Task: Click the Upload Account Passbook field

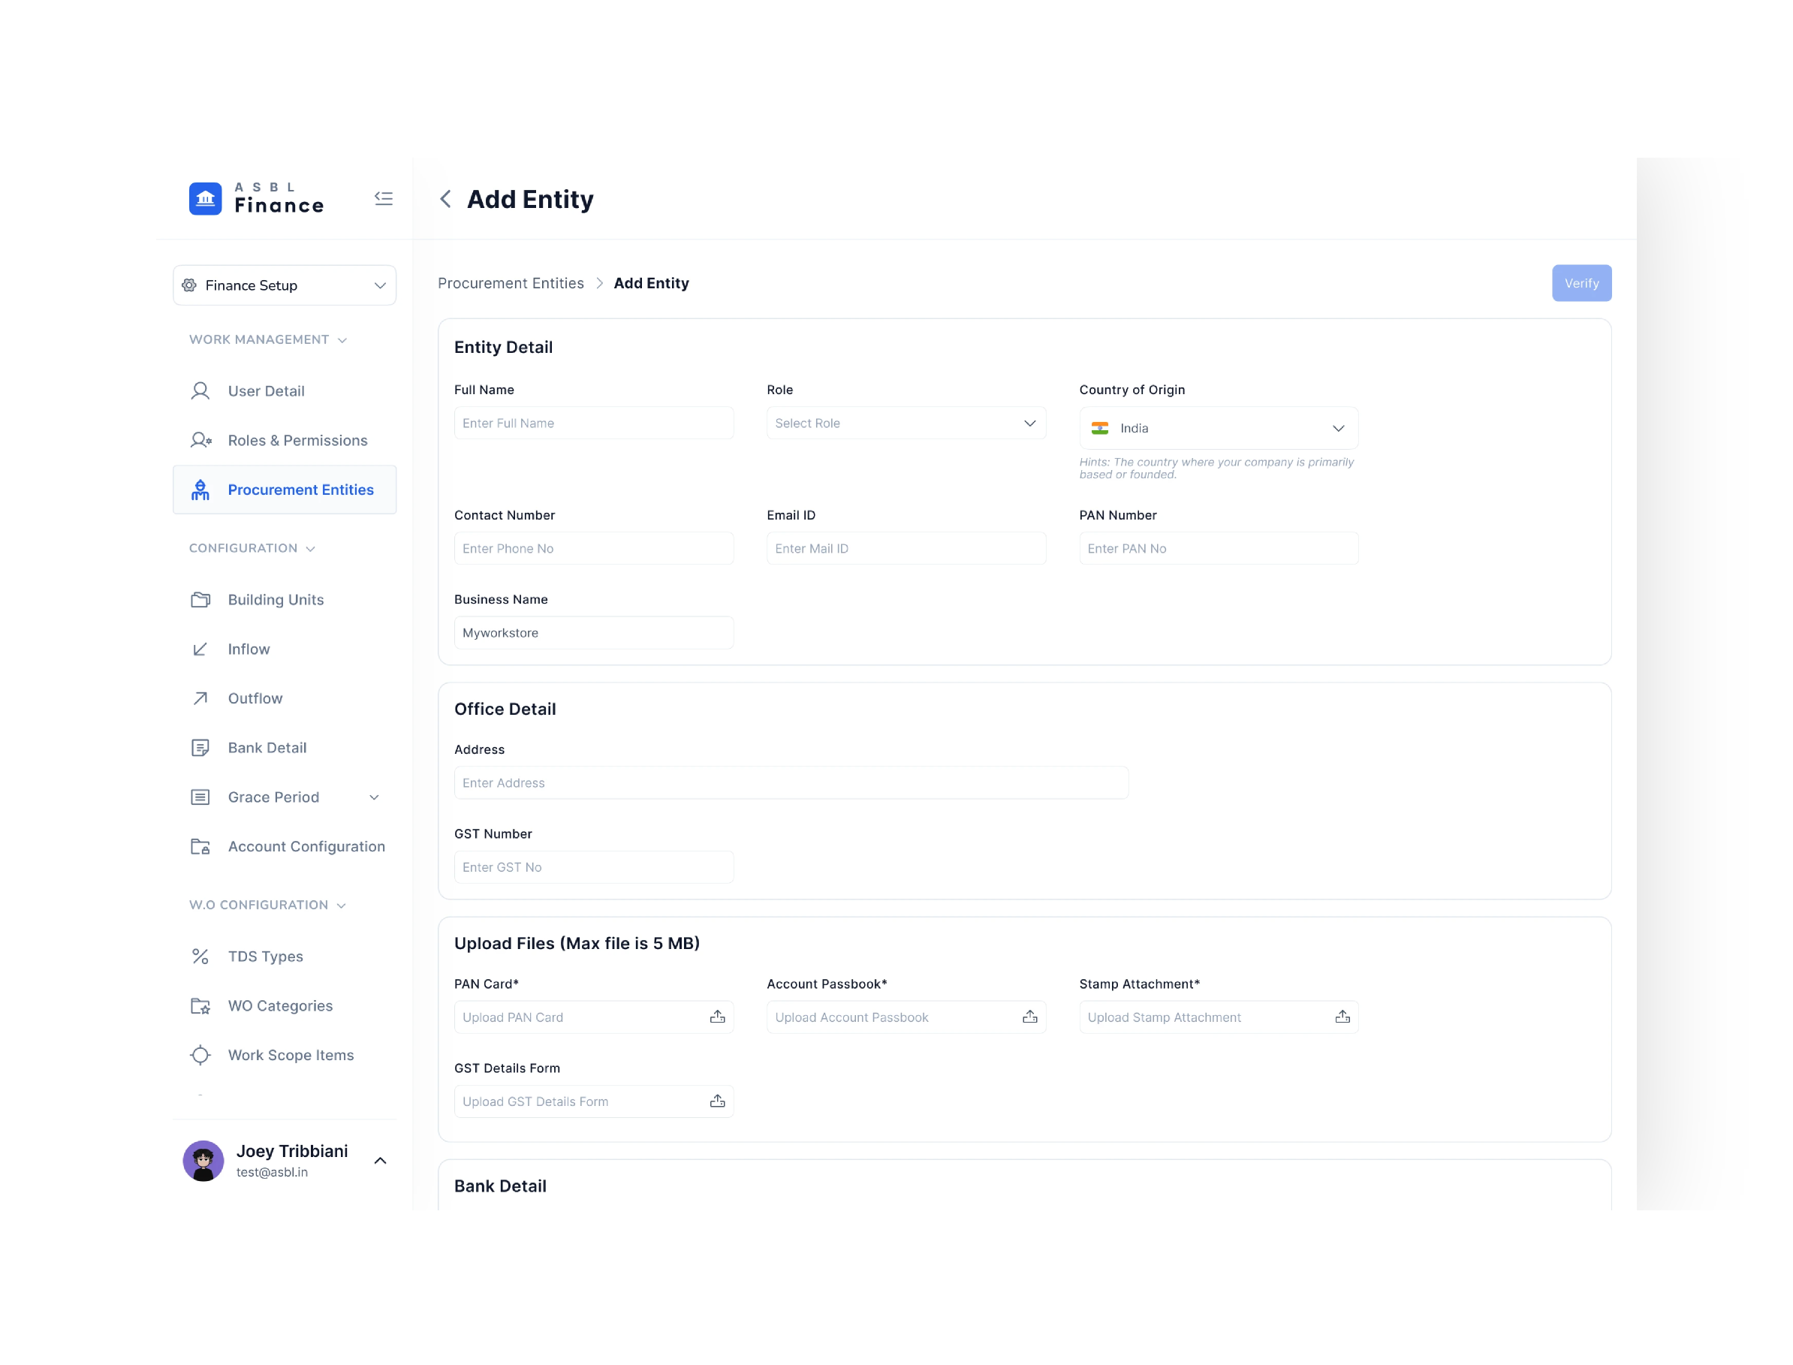Action: coord(906,1017)
